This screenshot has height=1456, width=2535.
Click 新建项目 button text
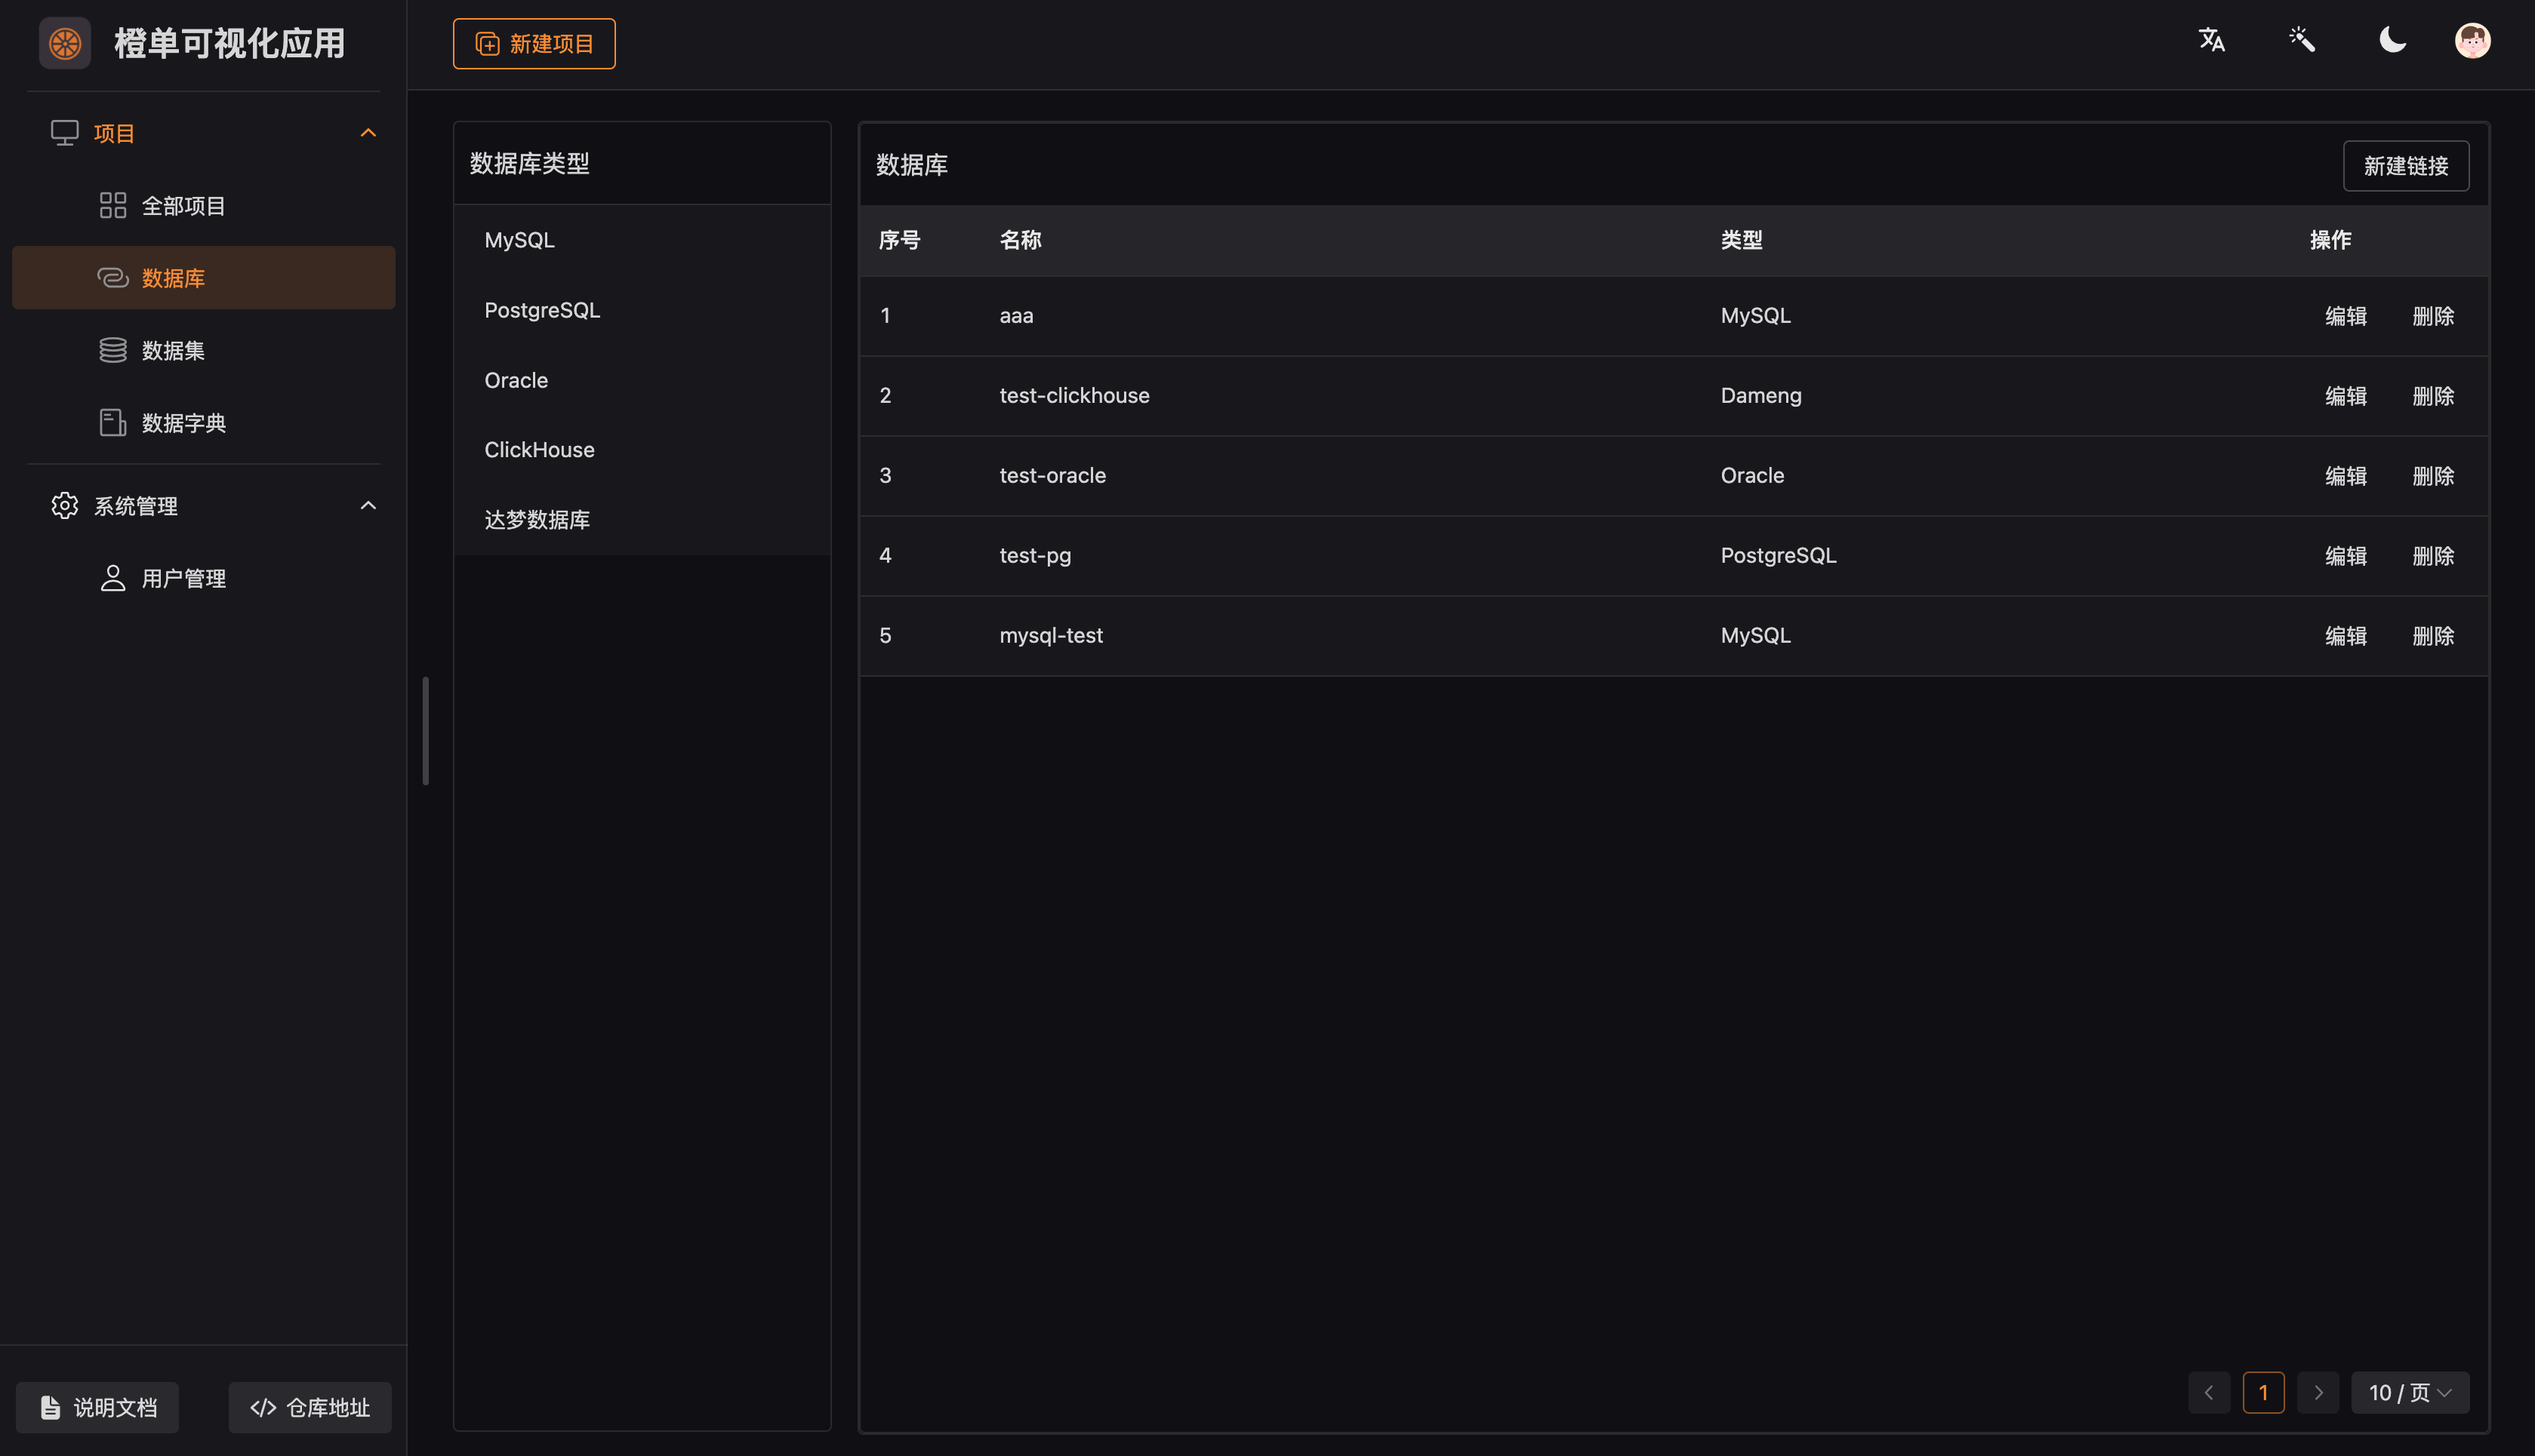pyautogui.click(x=551, y=44)
